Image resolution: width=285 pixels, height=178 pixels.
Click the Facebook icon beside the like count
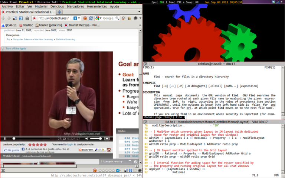point(23,149)
